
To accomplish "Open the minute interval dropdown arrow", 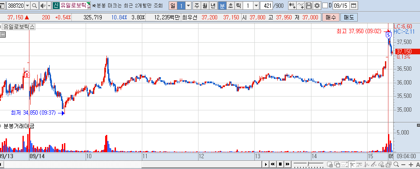I will [x=256, y=6].
